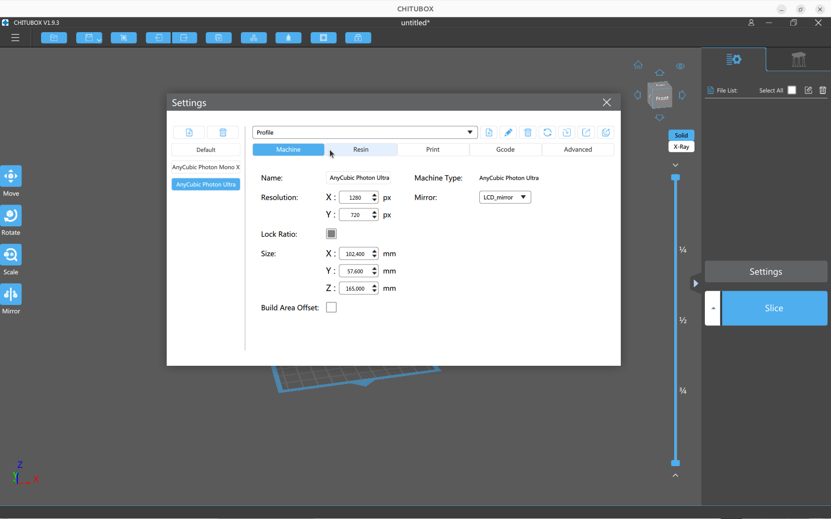Select the AnyCubic Photon Mono X machine
This screenshot has height=519, width=831.
point(206,167)
